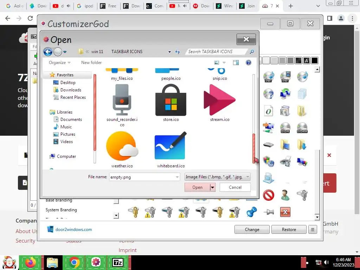The image size is (360, 270).
Task: Create a New folder
Action: [91, 63]
